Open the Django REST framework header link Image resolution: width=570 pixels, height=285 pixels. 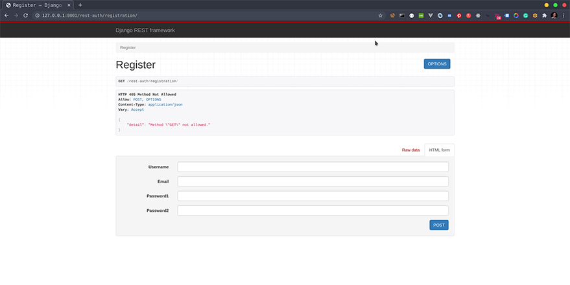coord(145,30)
